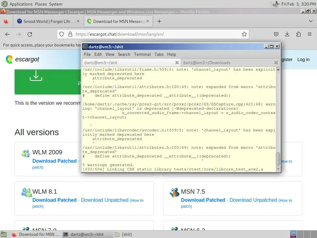This screenshot has height=238, width=317.
Task: Click the 'All versions' heading
Action: click(x=37, y=132)
